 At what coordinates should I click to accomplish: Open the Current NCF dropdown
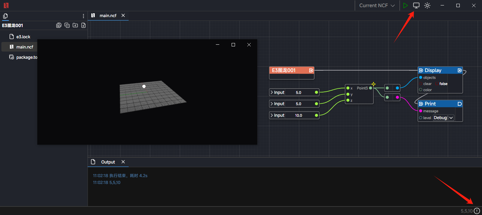(x=377, y=5)
